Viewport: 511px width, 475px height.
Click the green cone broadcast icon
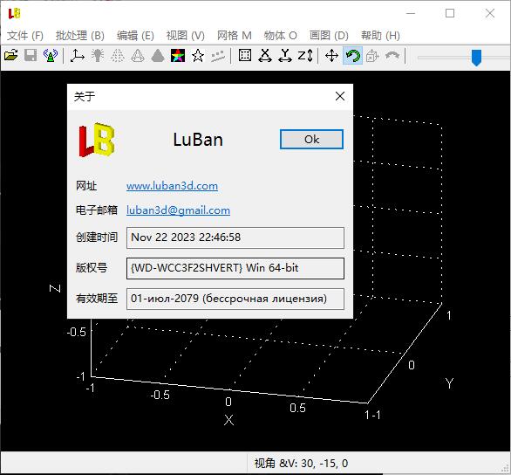[51, 56]
